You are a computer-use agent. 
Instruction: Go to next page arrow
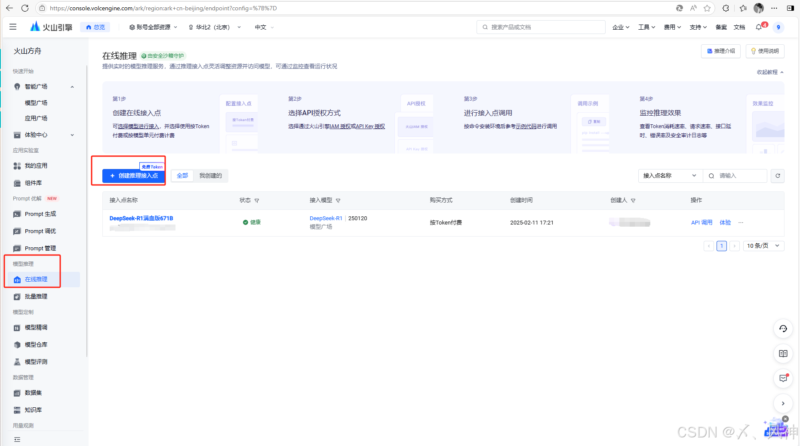(x=735, y=246)
